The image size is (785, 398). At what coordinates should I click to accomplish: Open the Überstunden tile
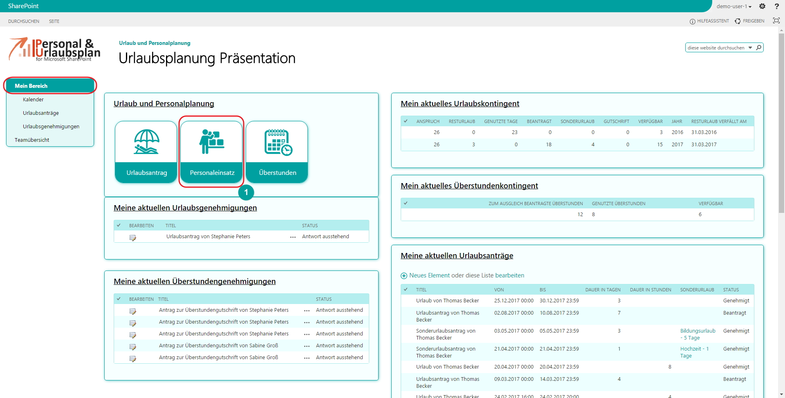[x=277, y=152]
